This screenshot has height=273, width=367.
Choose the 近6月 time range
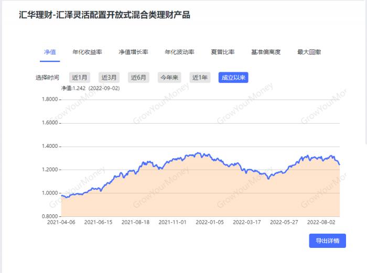coord(138,78)
